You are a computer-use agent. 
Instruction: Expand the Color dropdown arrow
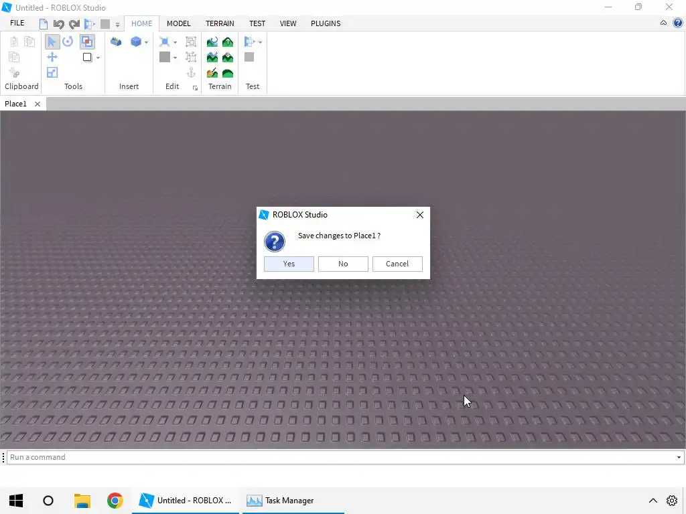[x=175, y=58]
